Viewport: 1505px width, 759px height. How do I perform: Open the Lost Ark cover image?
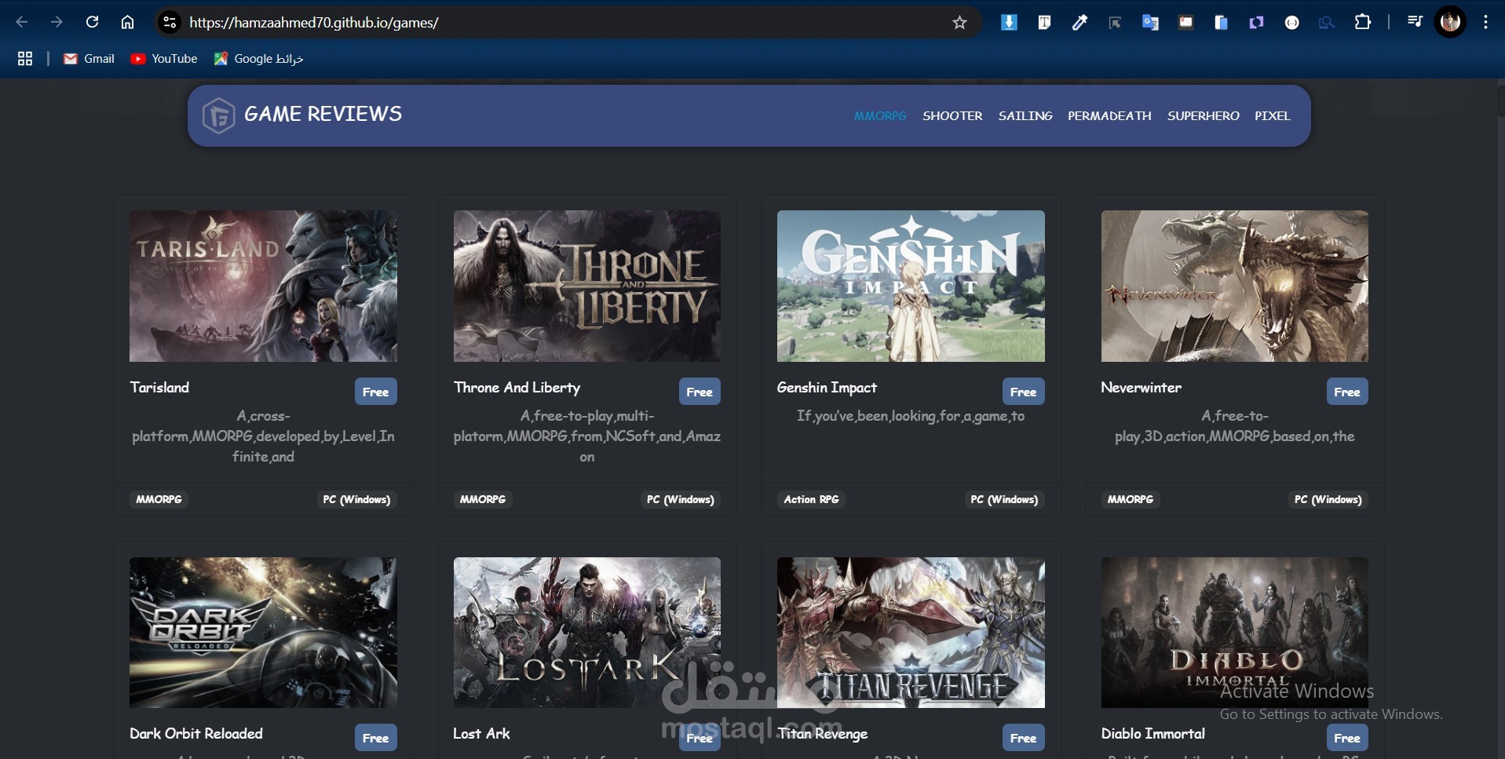tap(587, 633)
